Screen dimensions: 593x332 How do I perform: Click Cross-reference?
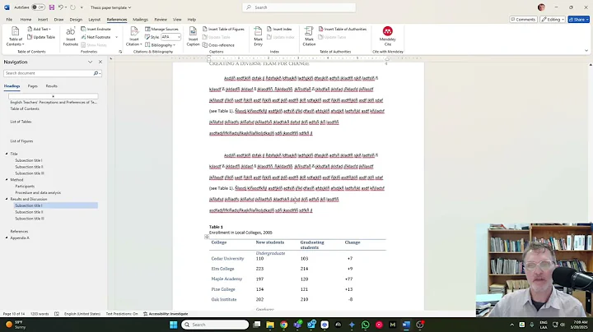point(218,45)
